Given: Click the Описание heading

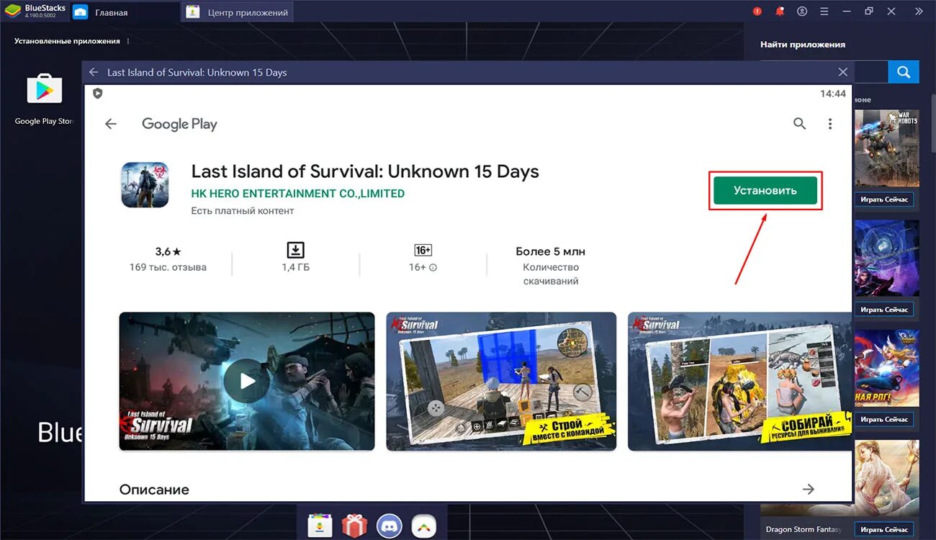Looking at the screenshot, I should pyautogui.click(x=154, y=490).
